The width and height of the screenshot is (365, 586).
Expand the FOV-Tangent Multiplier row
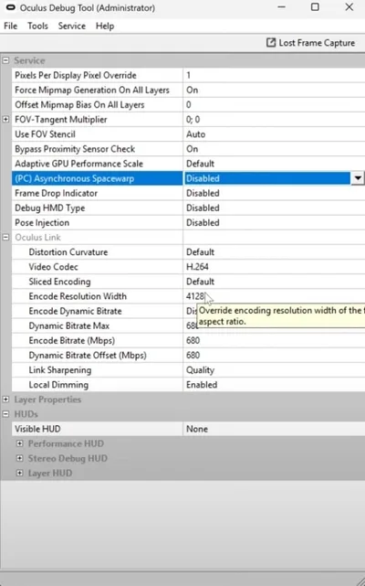pos(5,119)
